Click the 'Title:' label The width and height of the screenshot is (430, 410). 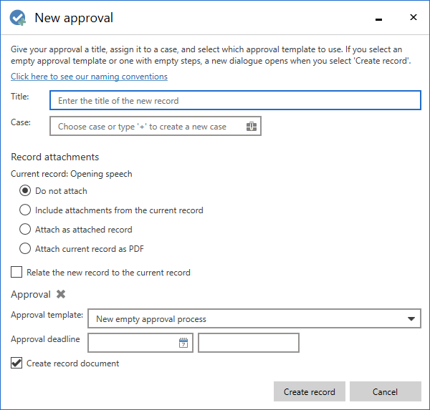pos(20,97)
